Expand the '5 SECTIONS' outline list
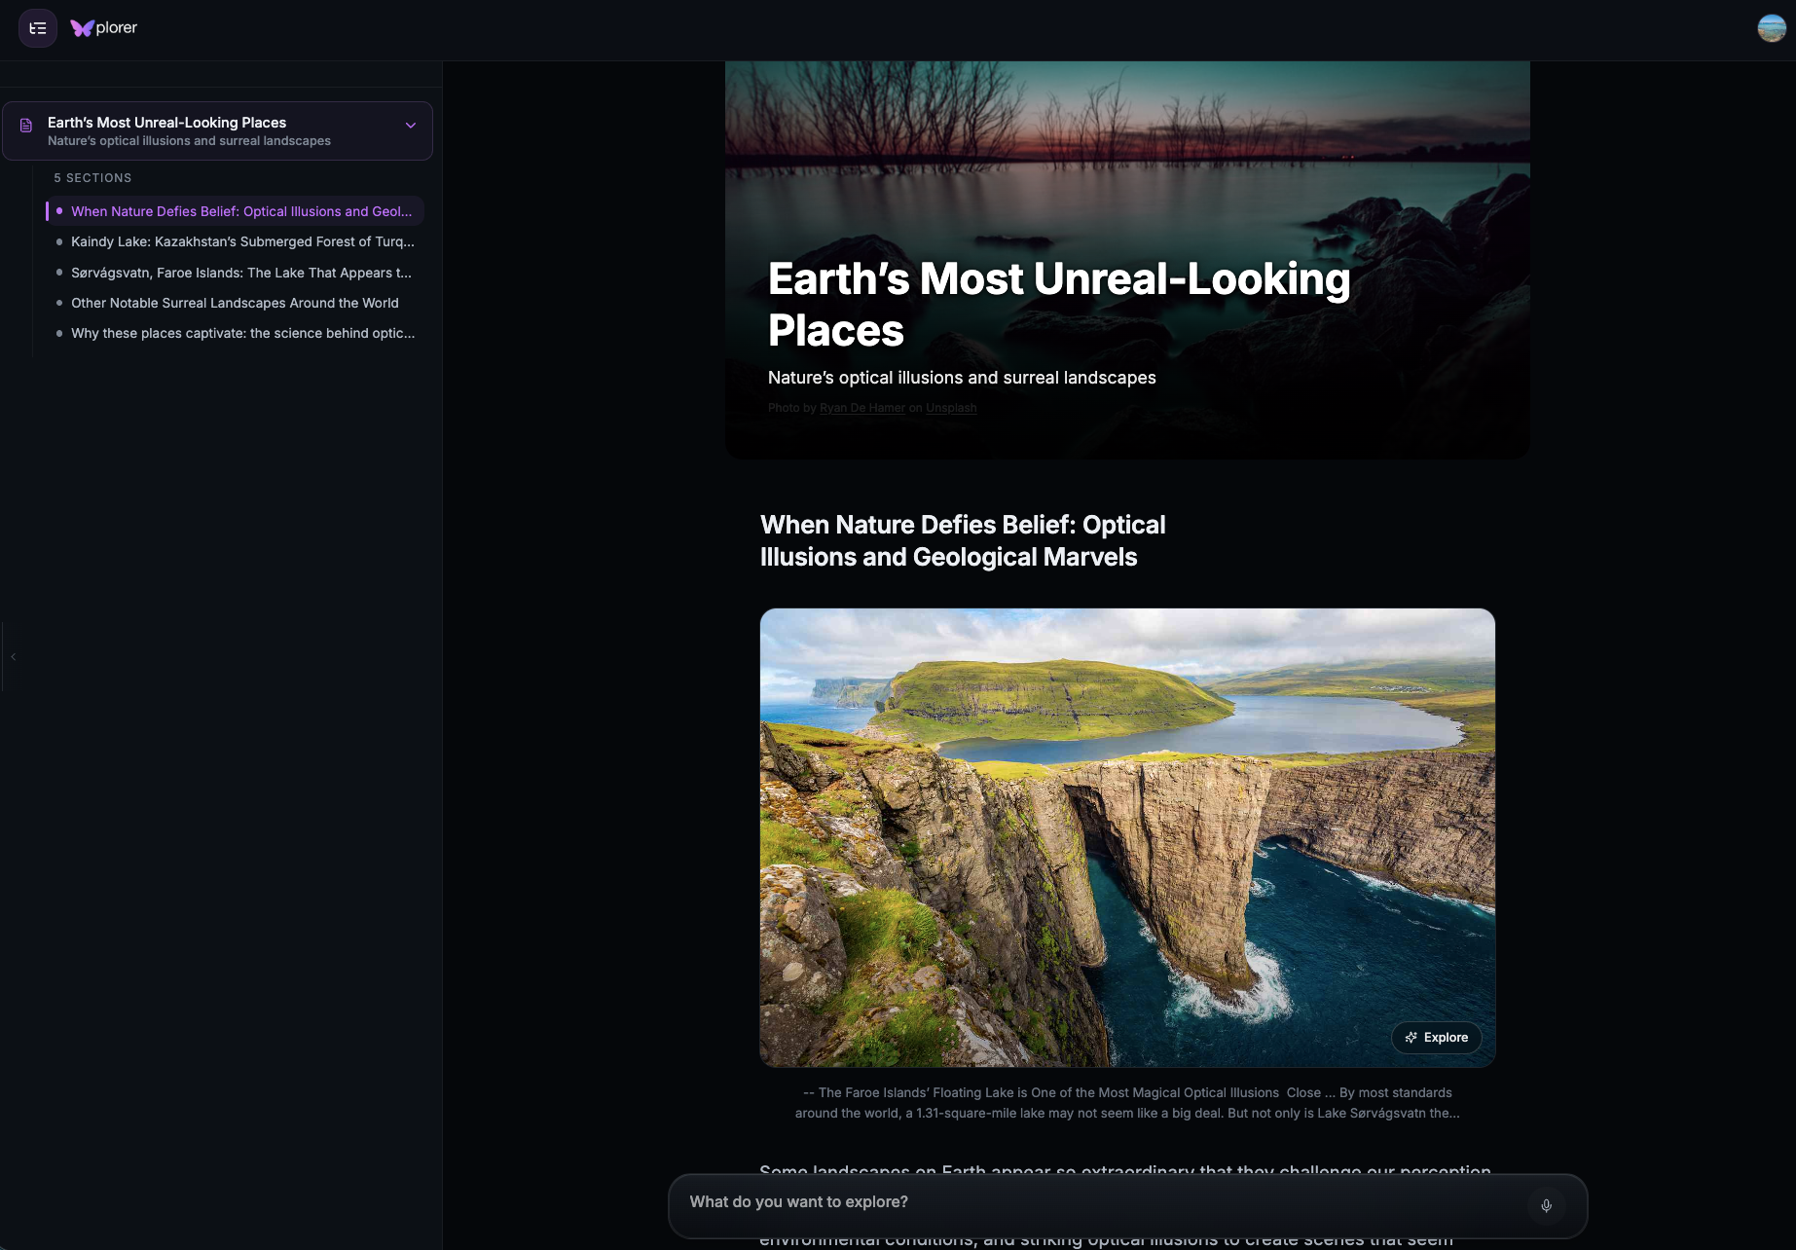Image resolution: width=1796 pixels, height=1250 pixels. point(92,177)
